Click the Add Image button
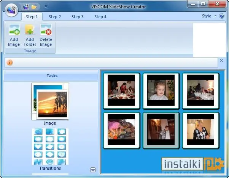 coord(14,35)
